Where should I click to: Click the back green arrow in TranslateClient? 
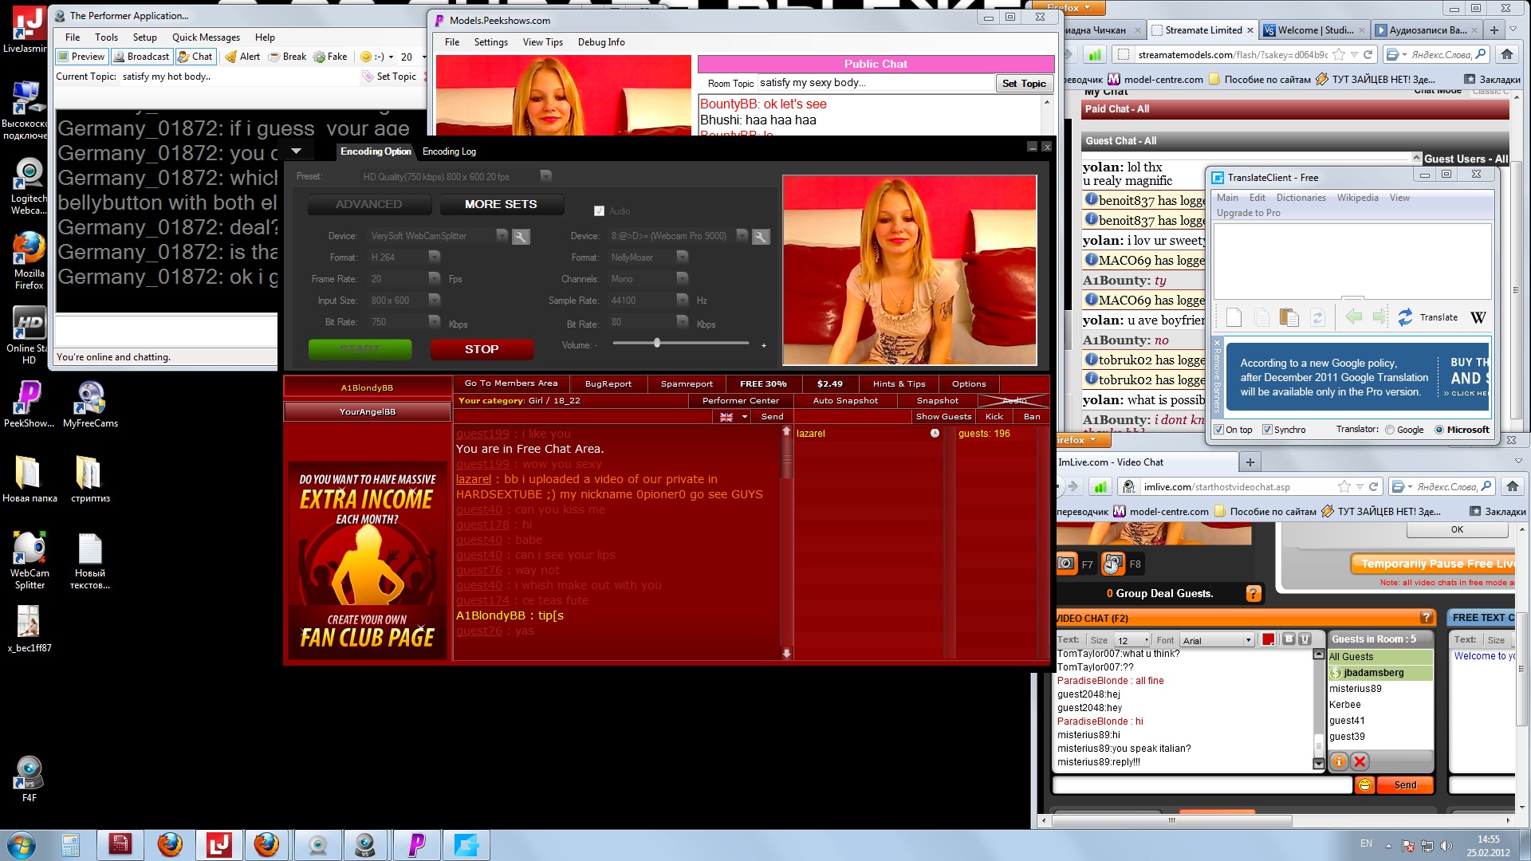[x=1353, y=317]
